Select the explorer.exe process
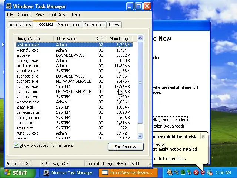The image size is (237, 178). 74,66
